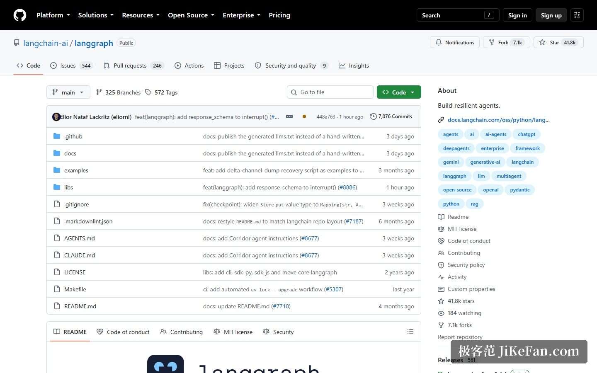Expand the Platform menu
Screen dimensions: 597x373
click(x=53, y=15)
